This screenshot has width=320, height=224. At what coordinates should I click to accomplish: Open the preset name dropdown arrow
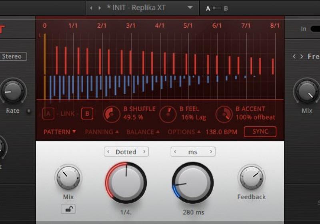click(x=190, y=8)
